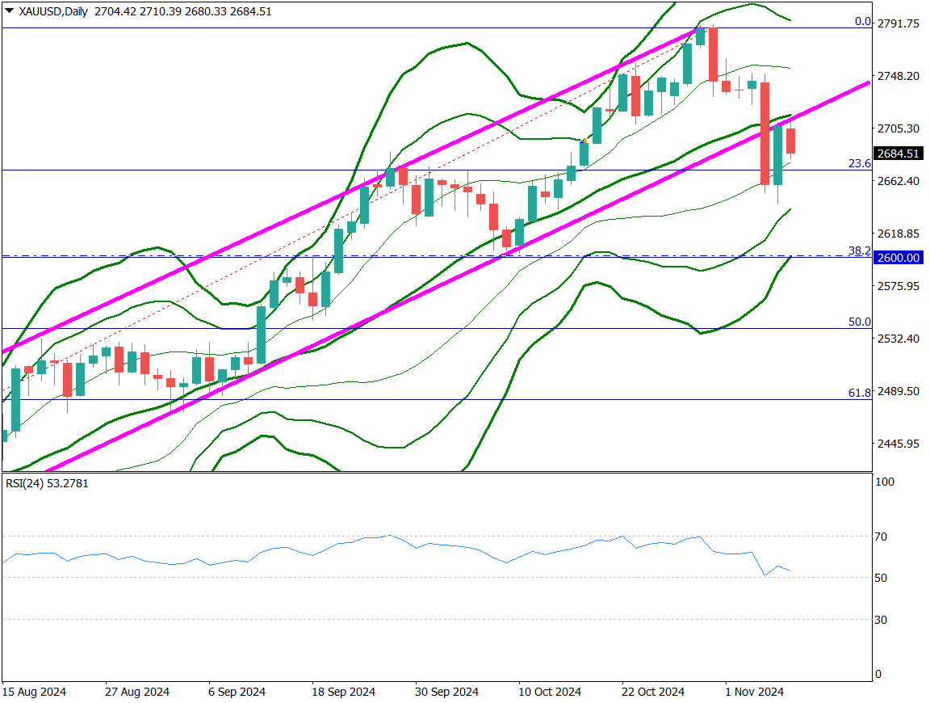Select the 61.8 Fibonacci level label
This screenshot has height=703, width=930.
[x=859, y=393]
